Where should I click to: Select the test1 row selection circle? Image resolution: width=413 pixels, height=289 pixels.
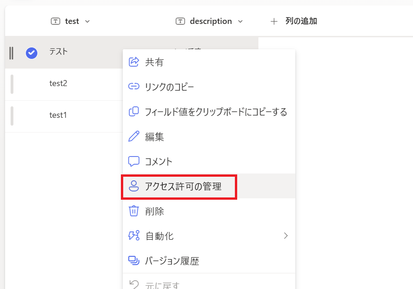click(x=31, y=115)
